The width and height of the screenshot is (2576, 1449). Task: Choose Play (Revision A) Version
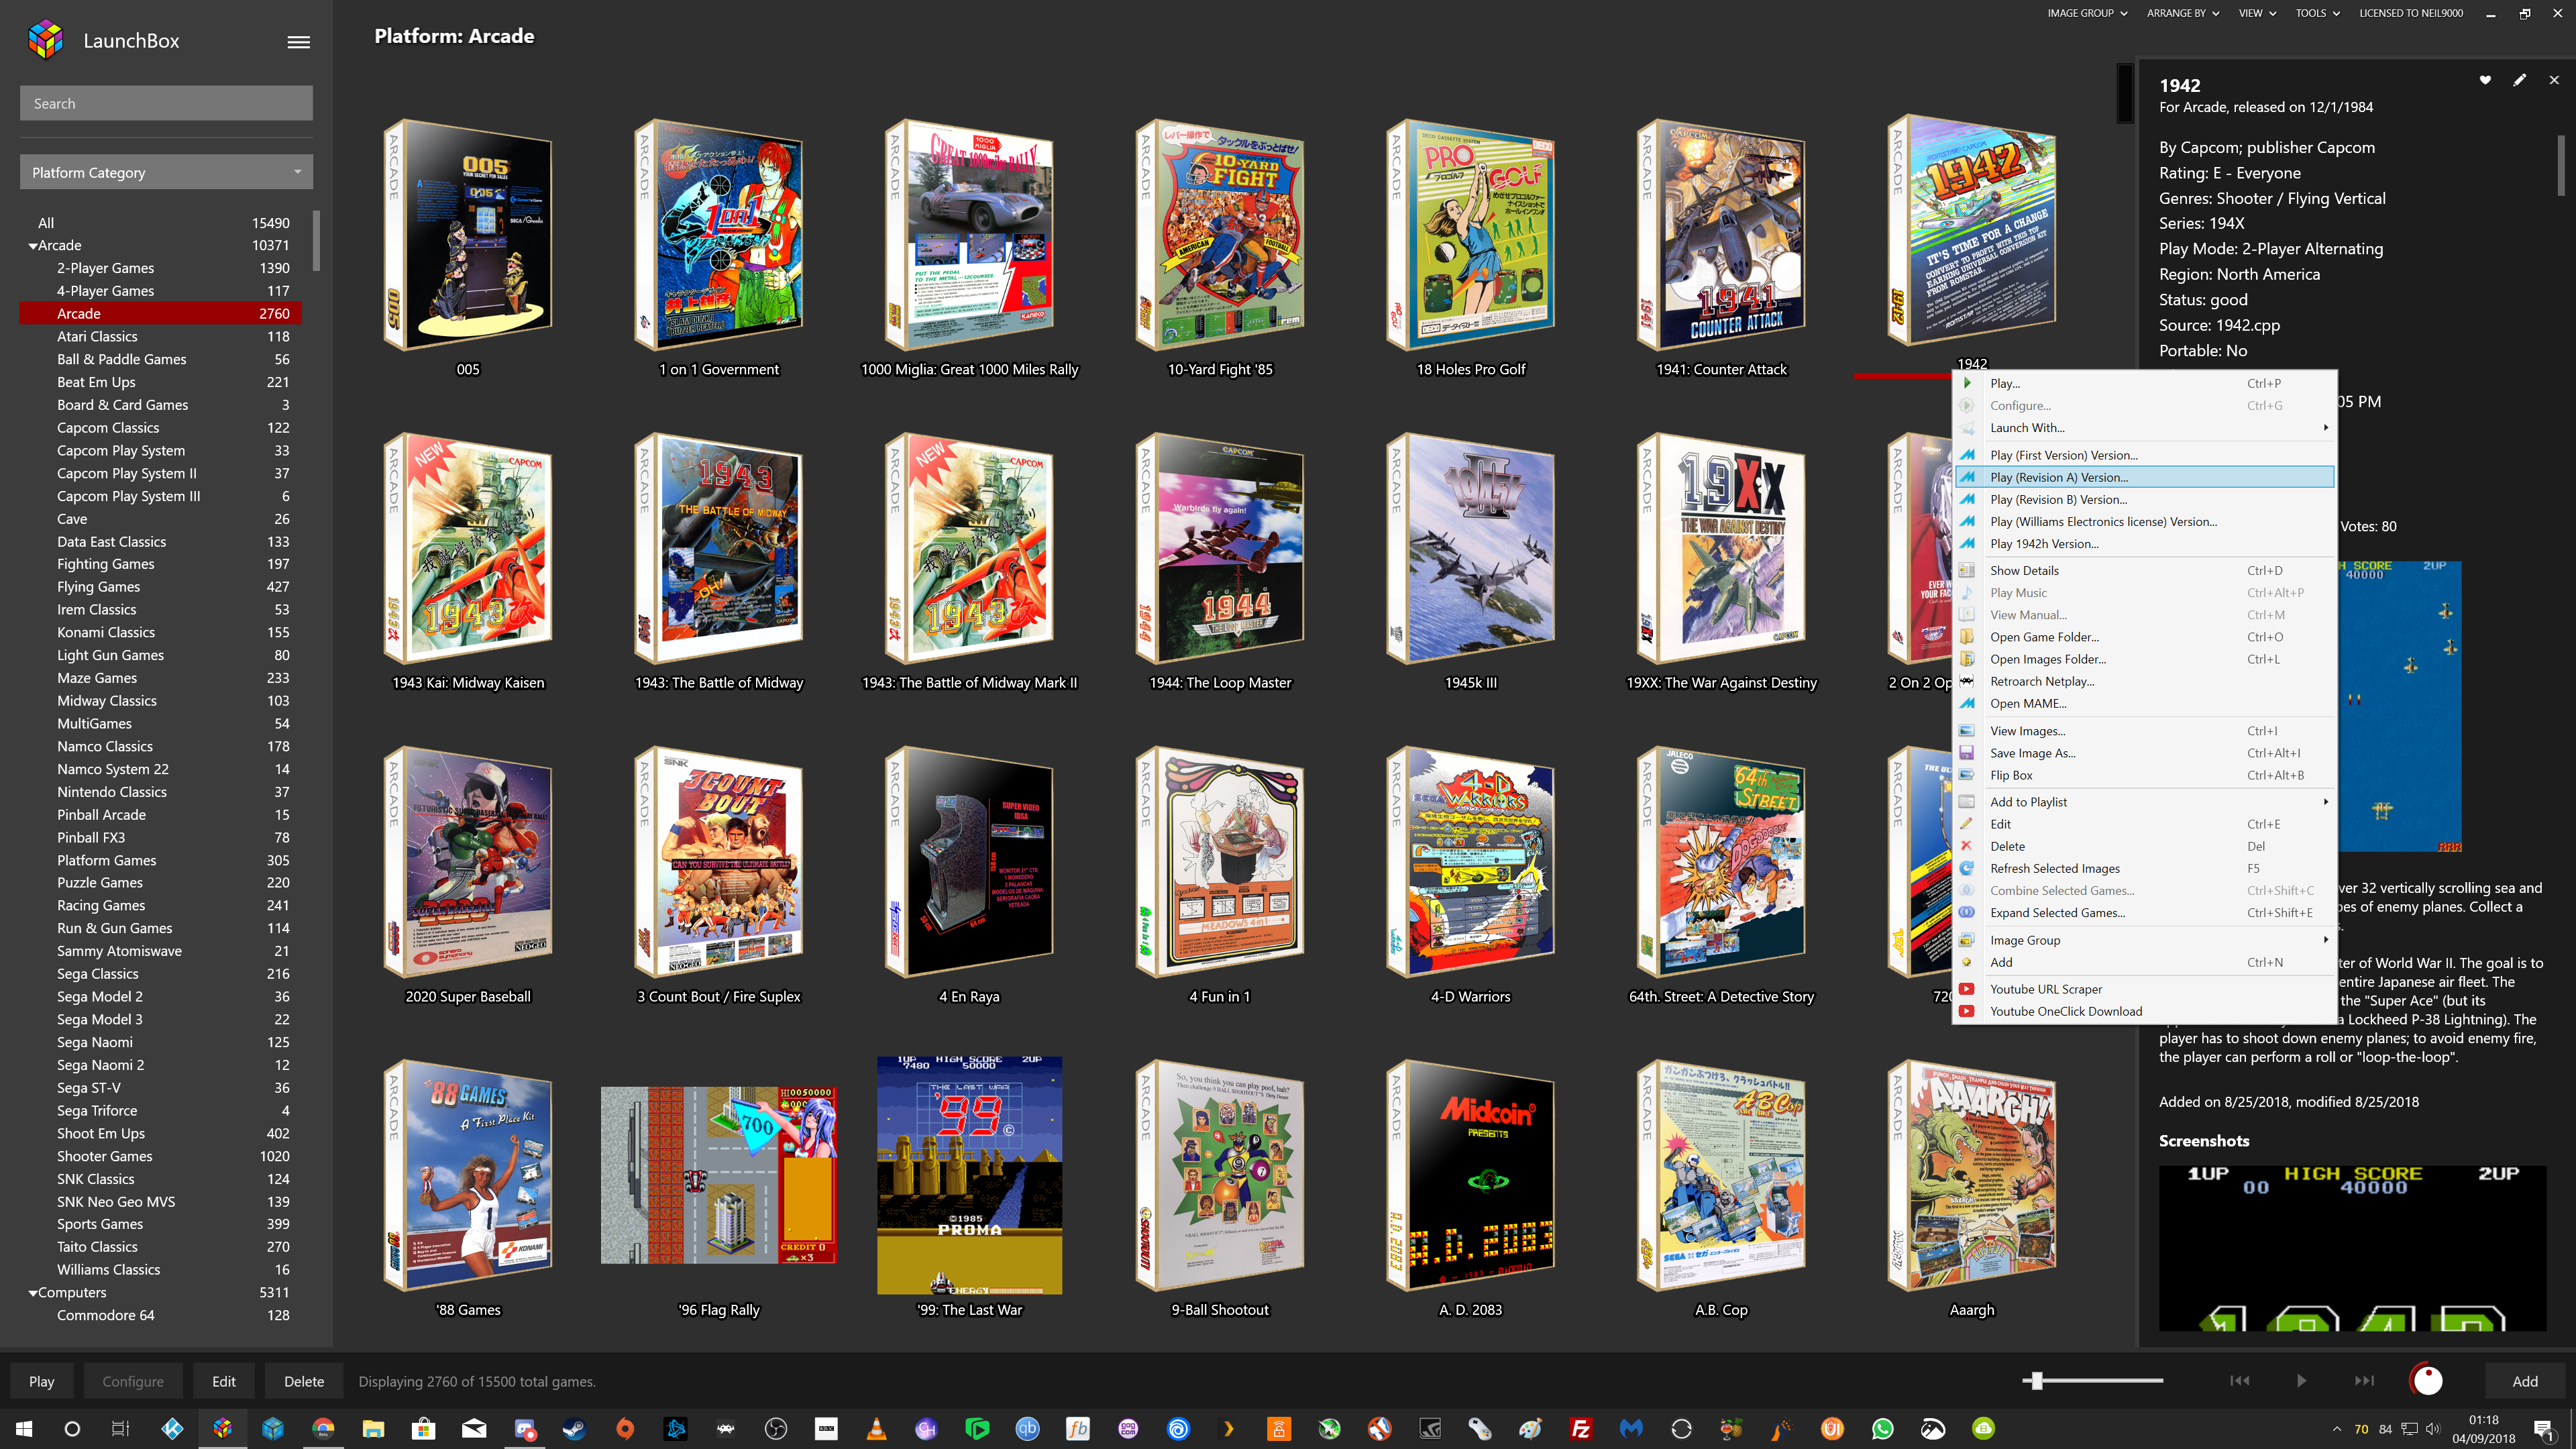coord(2144,477)
